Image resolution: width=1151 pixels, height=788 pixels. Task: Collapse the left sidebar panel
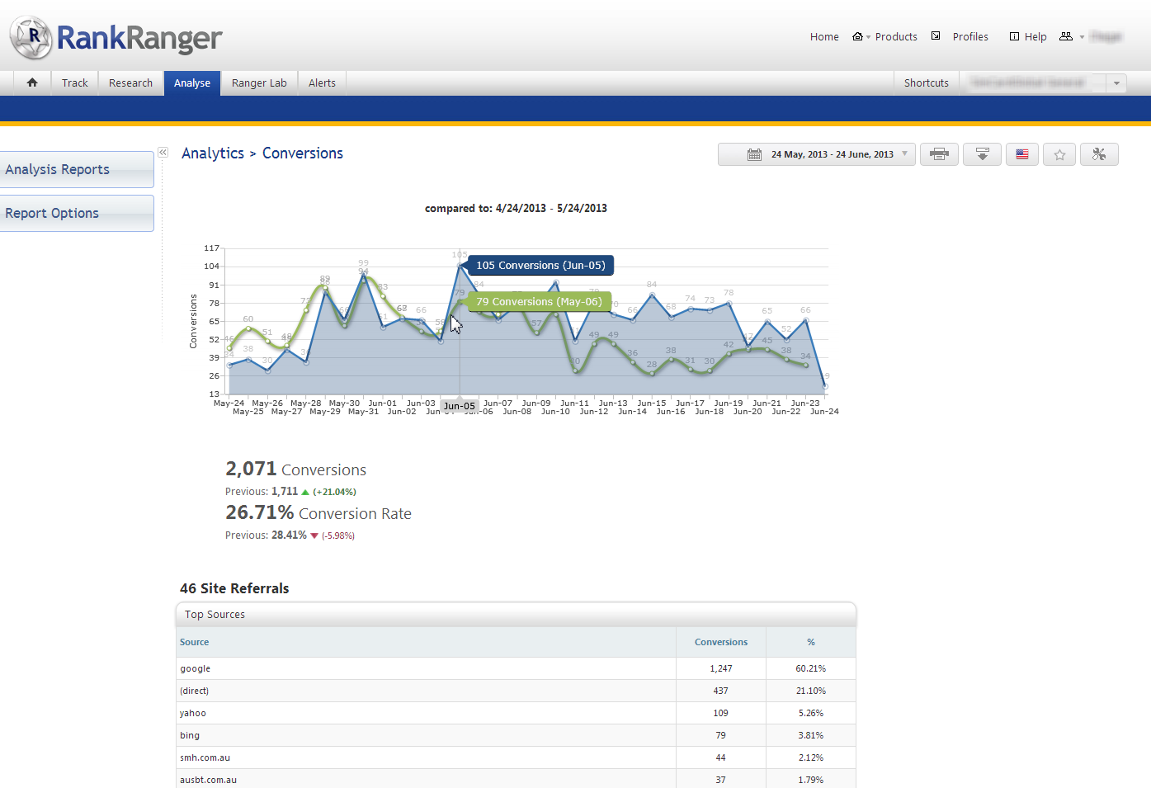coord(163,153)
